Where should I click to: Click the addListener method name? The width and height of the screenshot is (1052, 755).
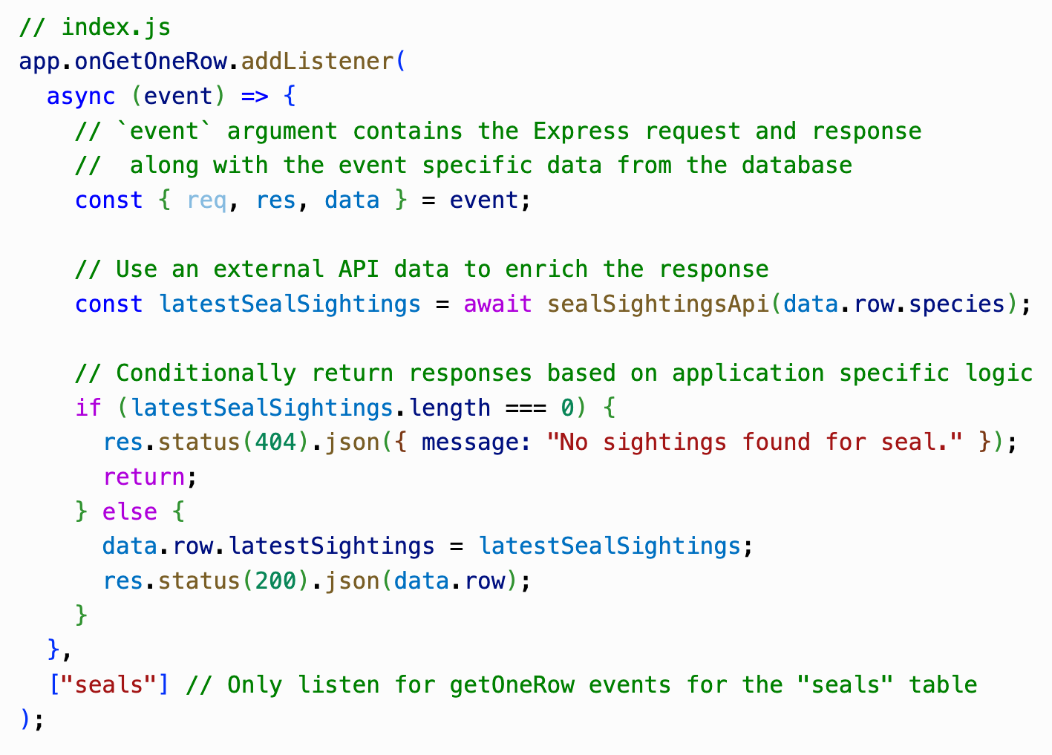click(x=318, y=62)
